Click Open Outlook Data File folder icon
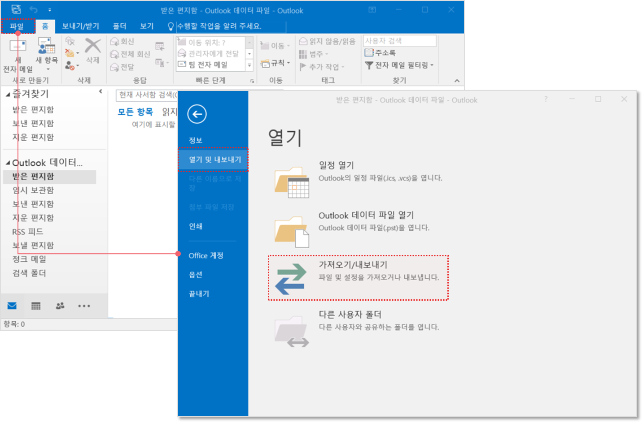 292,232
